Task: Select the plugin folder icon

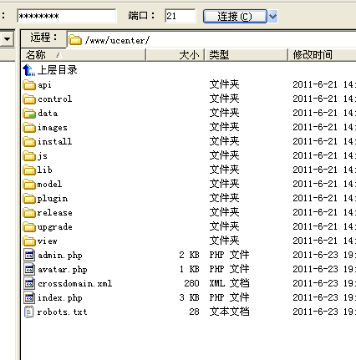Action: pos(29,199)
